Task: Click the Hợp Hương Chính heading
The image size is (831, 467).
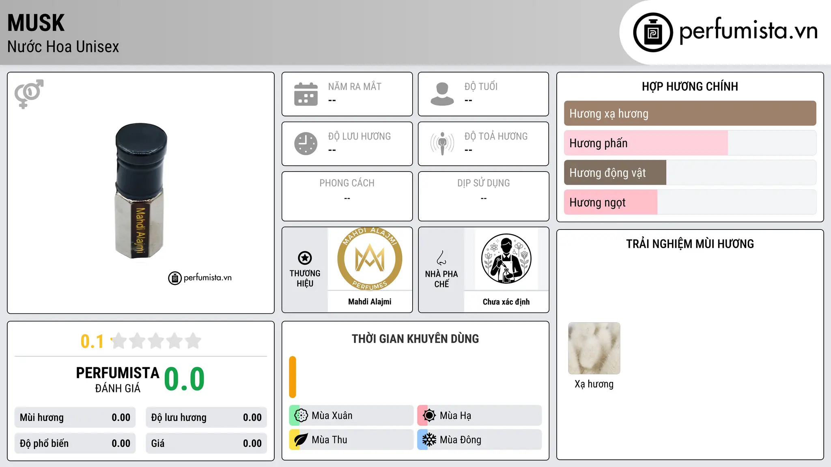Action: click(x=690, y=86)
